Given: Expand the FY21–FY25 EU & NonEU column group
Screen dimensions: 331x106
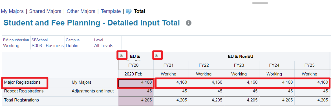Looking at the screenshot, I should (x=157, y=55).
